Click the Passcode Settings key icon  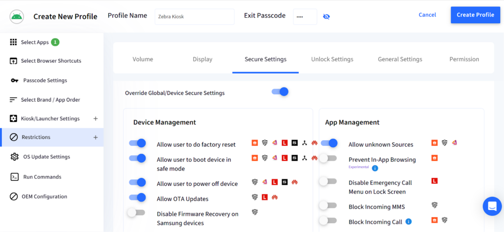(x=14, y=80)
